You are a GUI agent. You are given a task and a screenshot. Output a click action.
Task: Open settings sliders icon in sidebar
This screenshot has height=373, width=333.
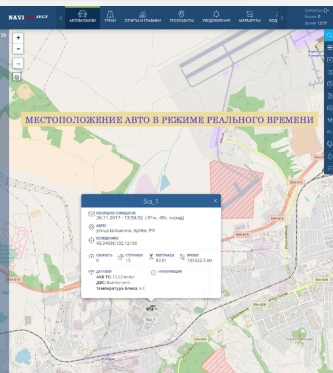tap(329, 120)
